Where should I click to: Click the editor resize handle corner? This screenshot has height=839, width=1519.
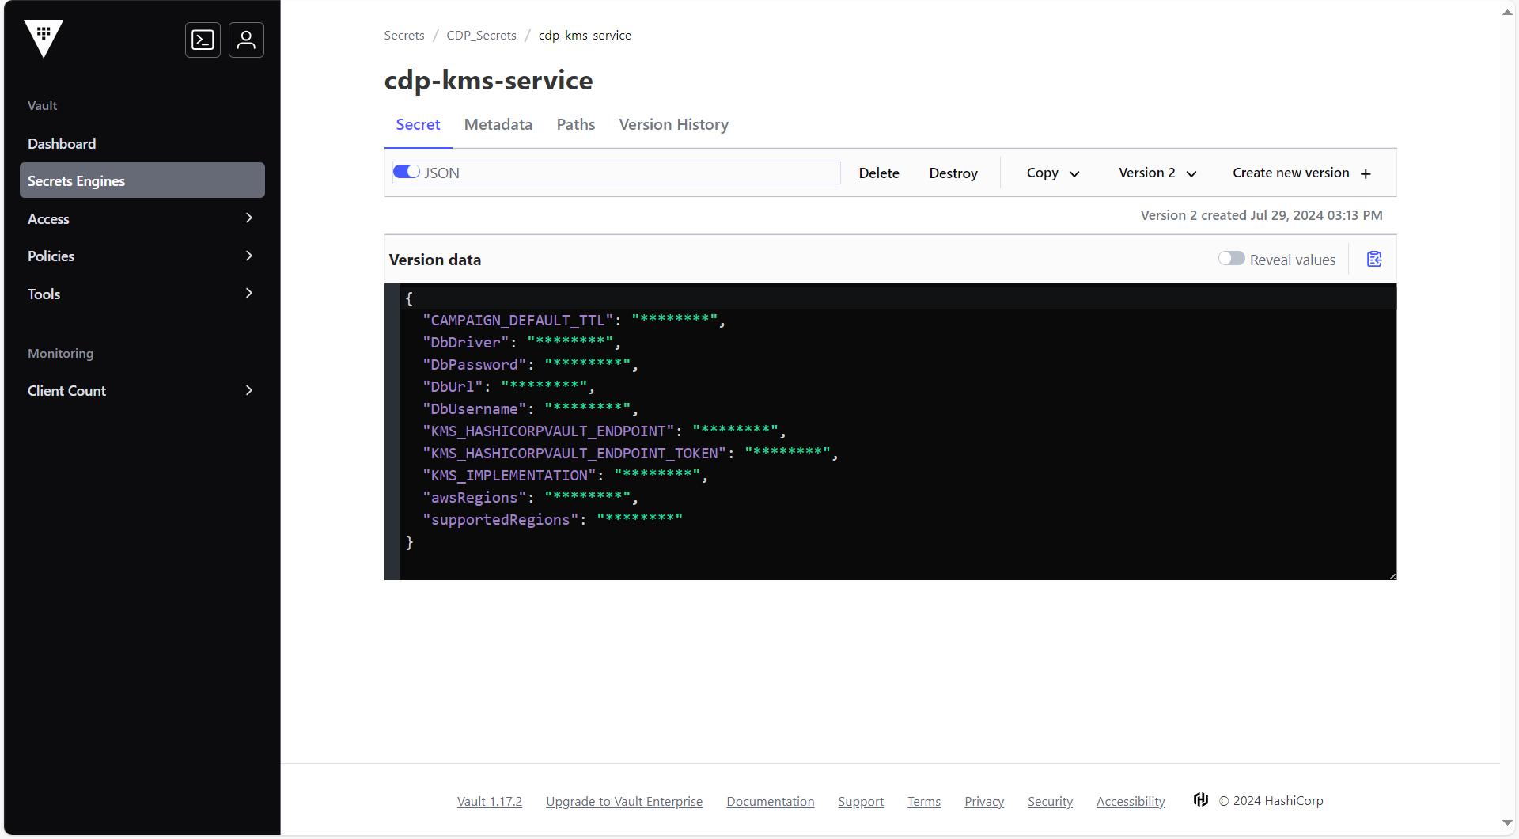pos(1392,576)
